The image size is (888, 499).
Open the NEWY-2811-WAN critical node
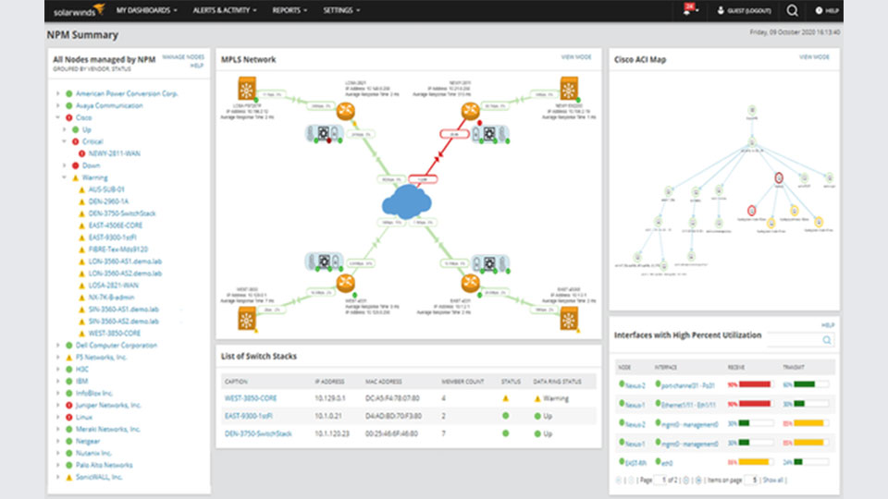pyautogui.click(x=115, y=153)
